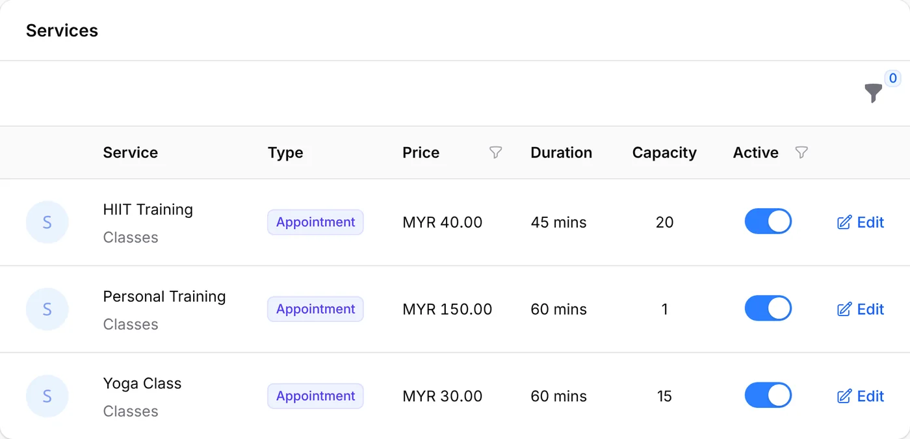This screenshot has height=439, width=910.
Task: Click the Service column header
Action: (x=131, y=153)
